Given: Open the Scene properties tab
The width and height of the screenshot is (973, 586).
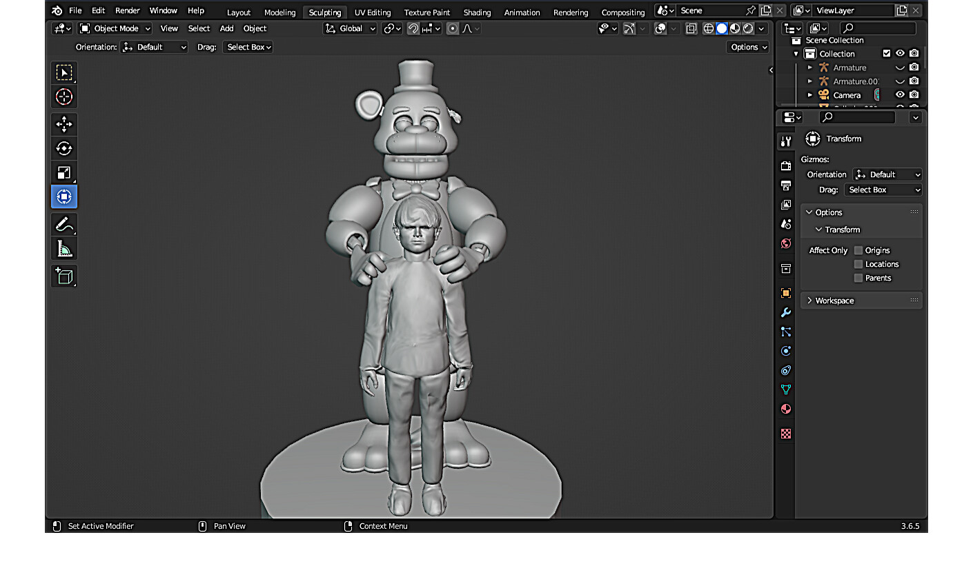Looking at the screenshot, I should point(786,224).
